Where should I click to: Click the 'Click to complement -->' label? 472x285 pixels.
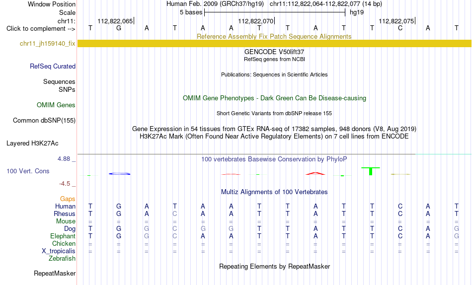tap(41, 29)
